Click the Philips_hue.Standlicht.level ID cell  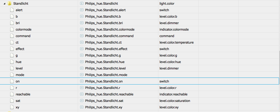[118, 68]
